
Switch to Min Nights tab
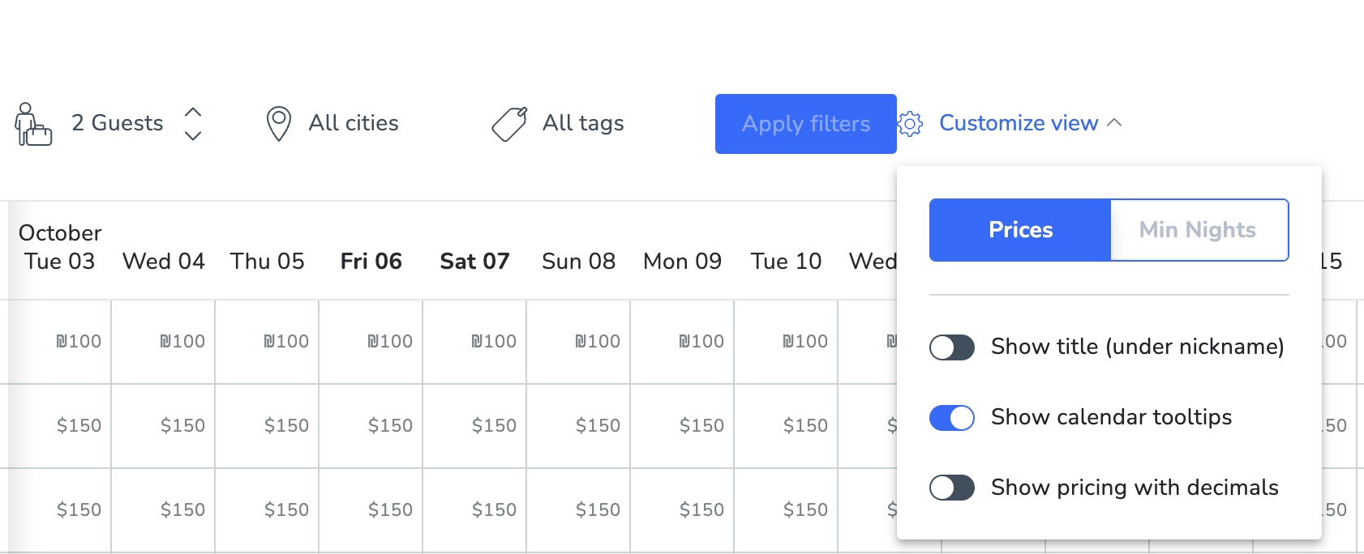(x=1199, y=230)
